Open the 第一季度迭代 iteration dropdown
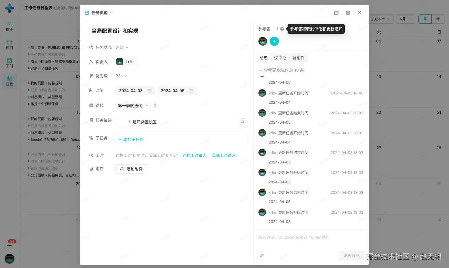 pos(133,106)
